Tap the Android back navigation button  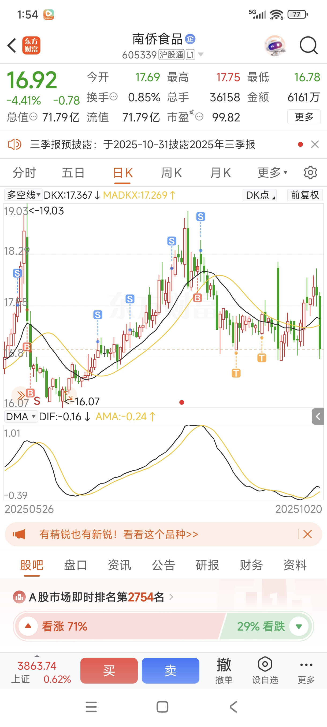[x=233, y=707]
